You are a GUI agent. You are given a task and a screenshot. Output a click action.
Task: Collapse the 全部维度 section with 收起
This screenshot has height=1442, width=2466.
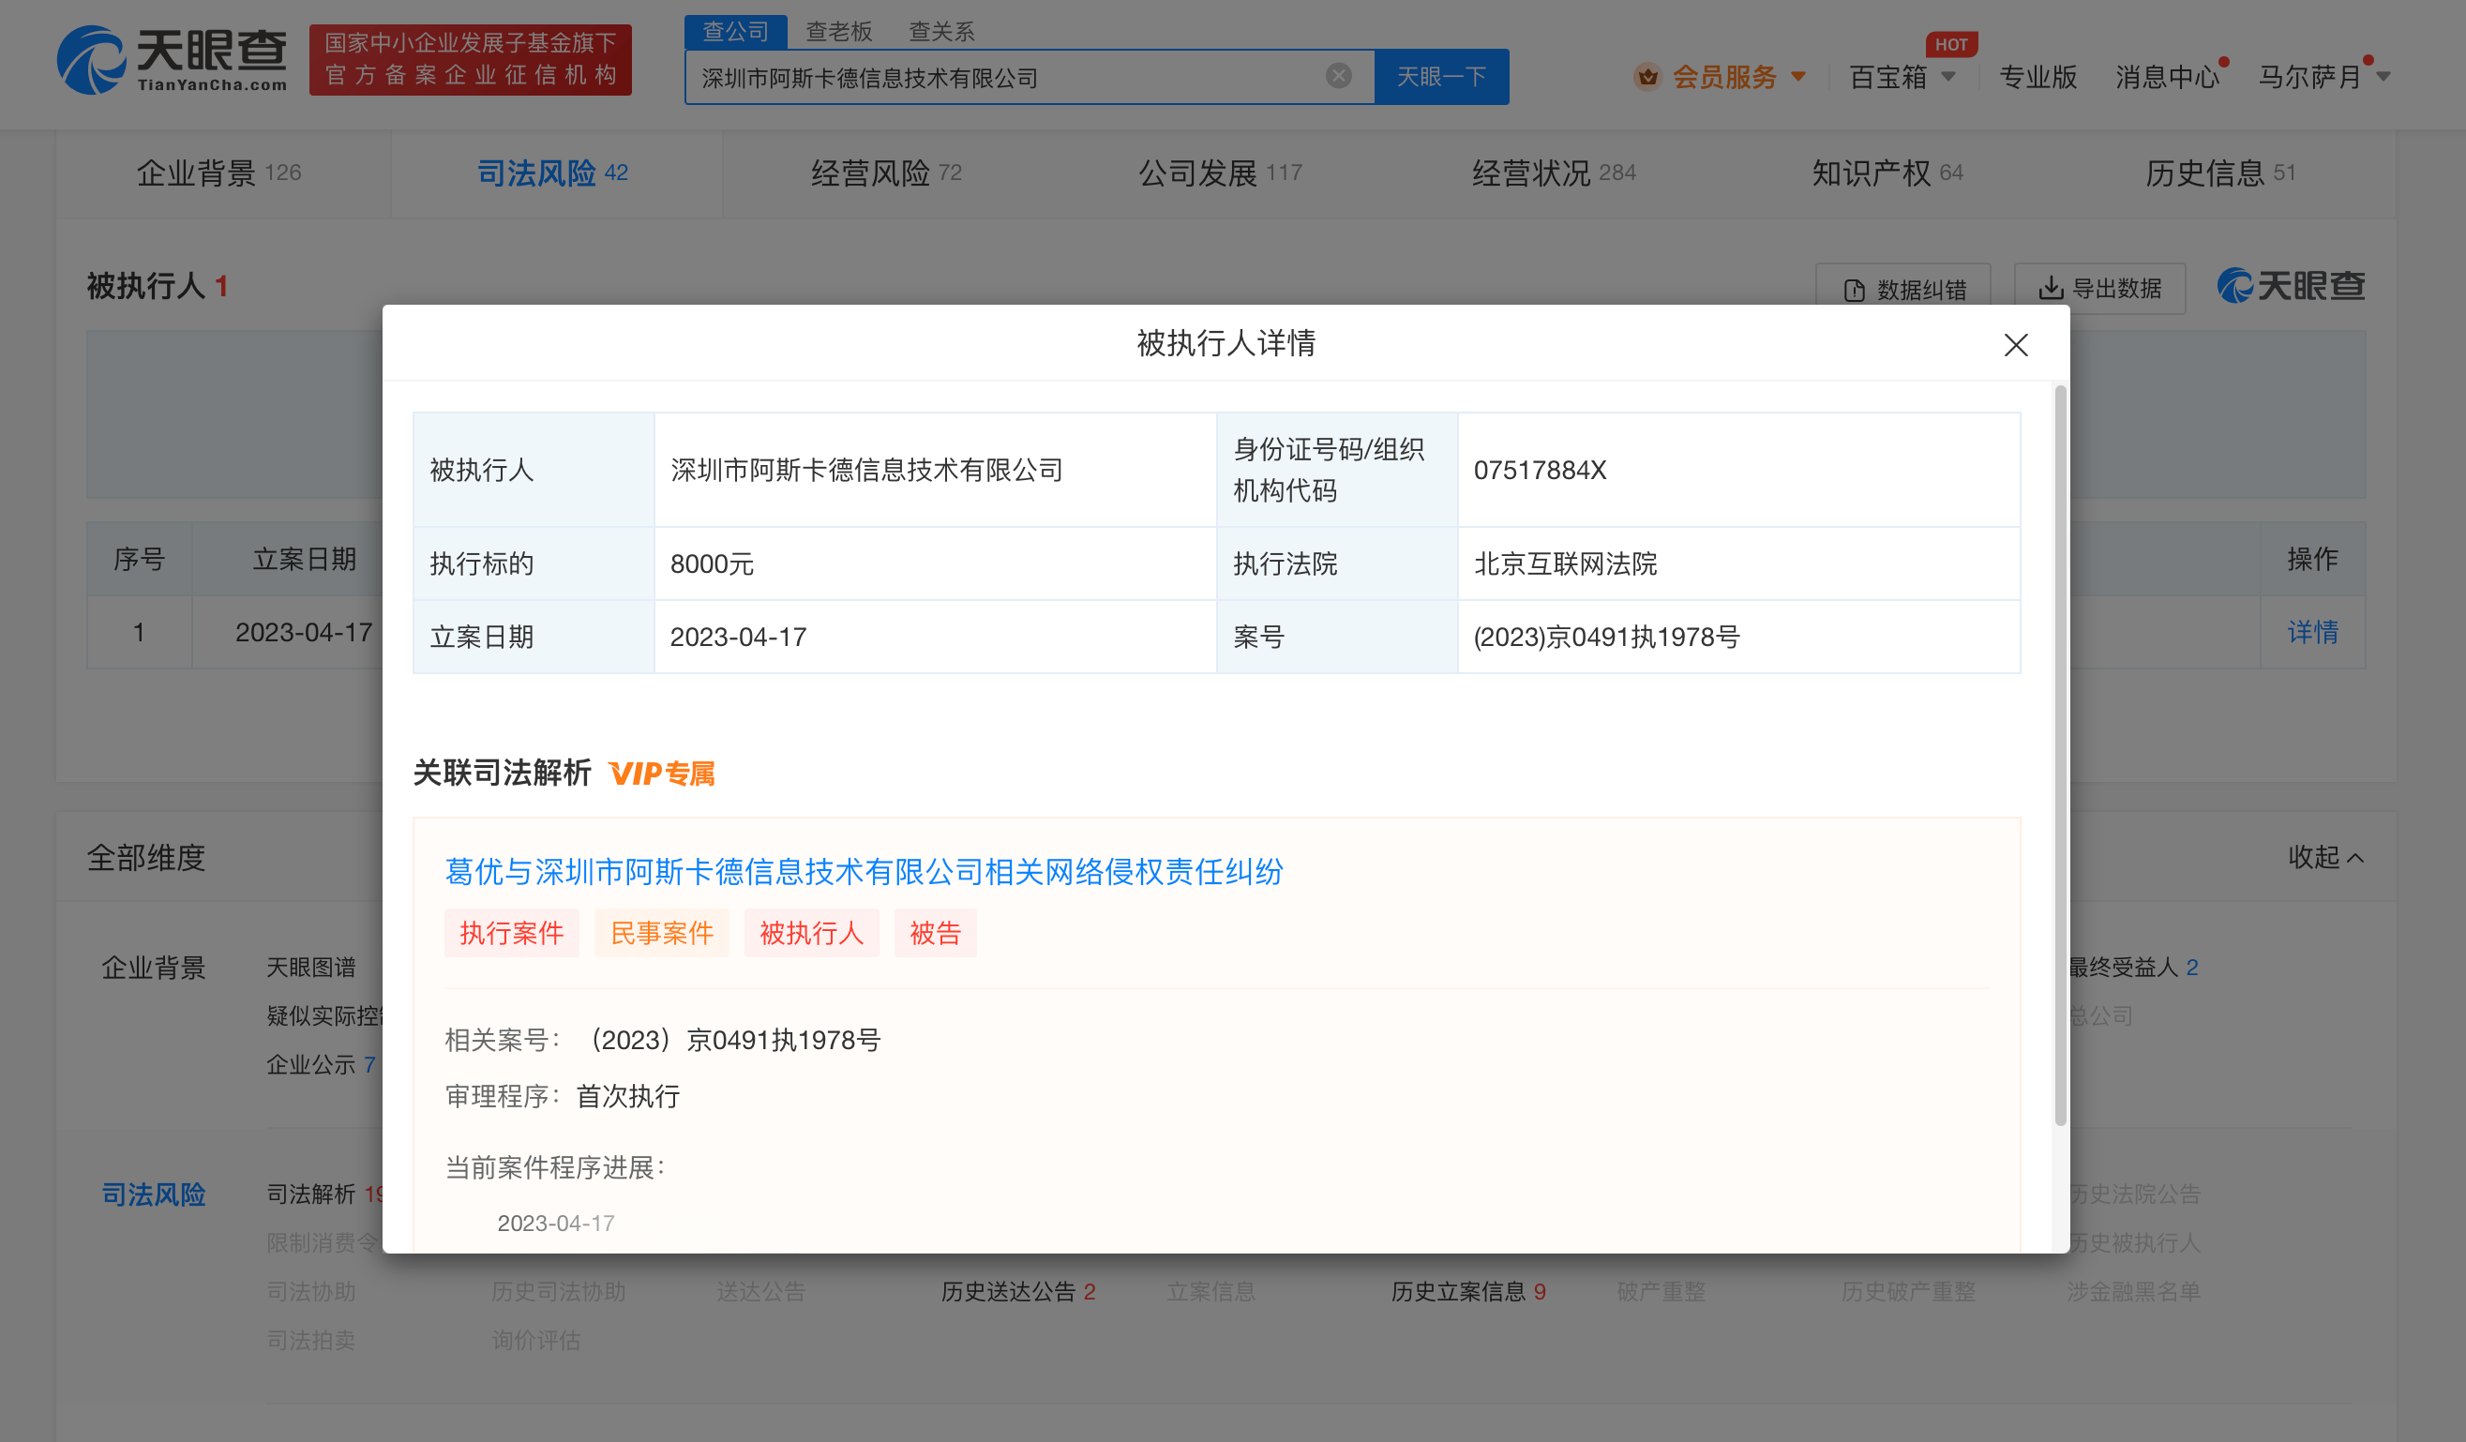2325,857
